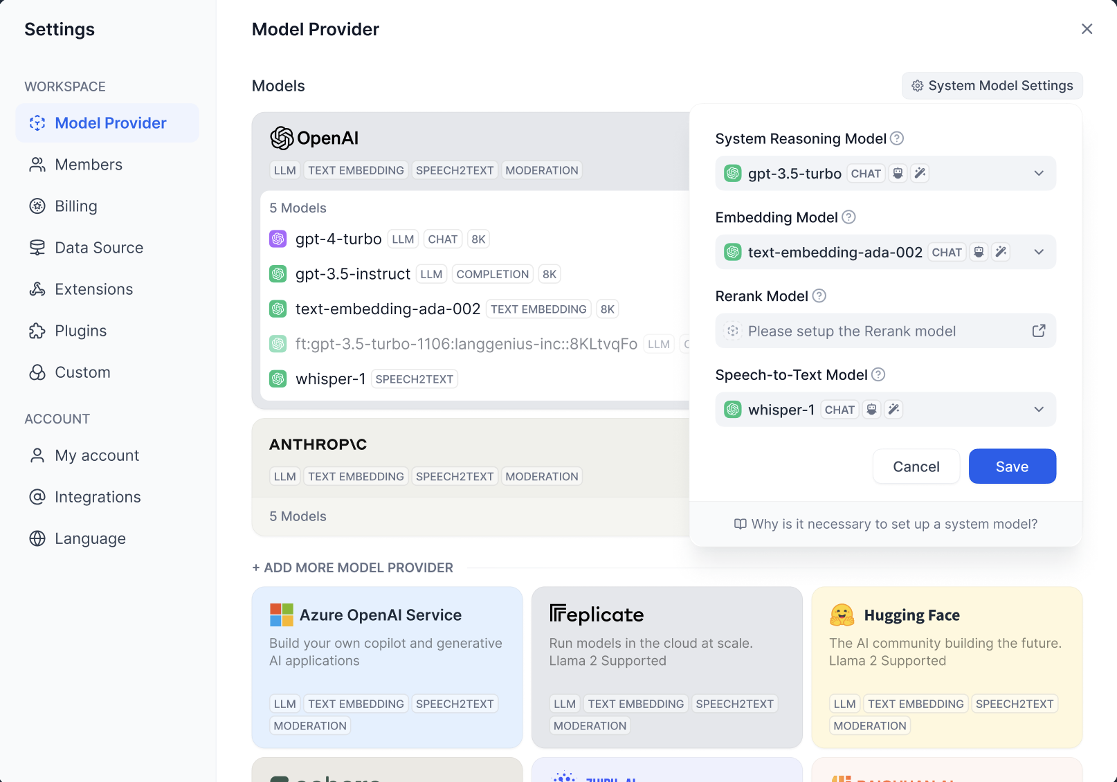Save the system model settings

pyautogui.click(x=1012, y=466)
